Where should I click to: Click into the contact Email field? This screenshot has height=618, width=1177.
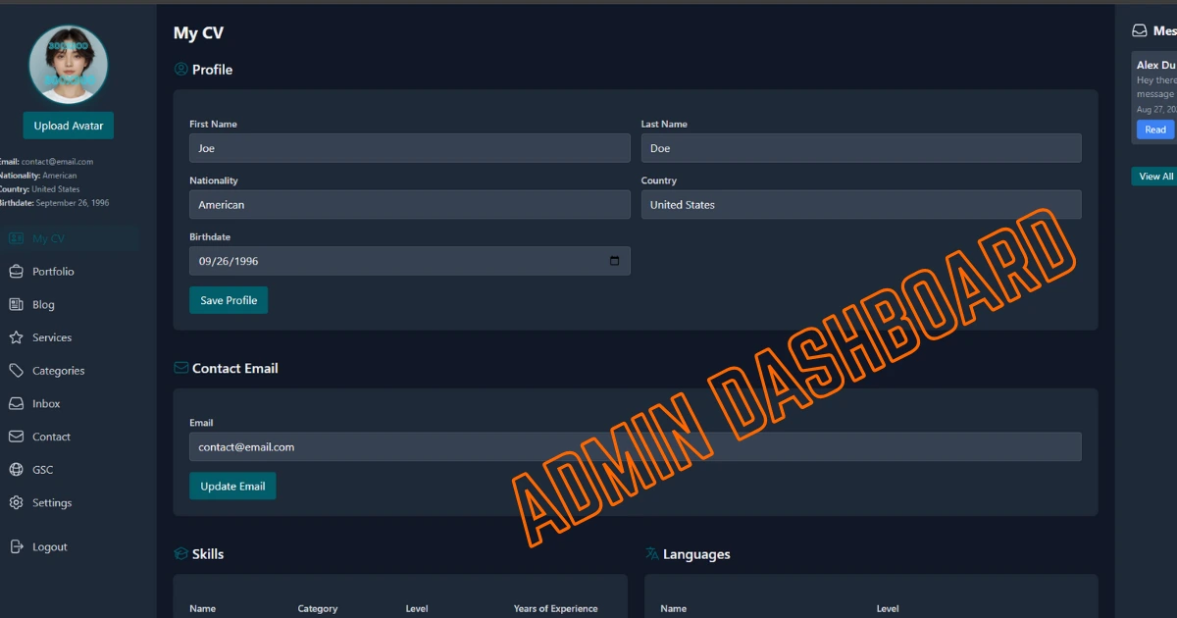(635, 447)
